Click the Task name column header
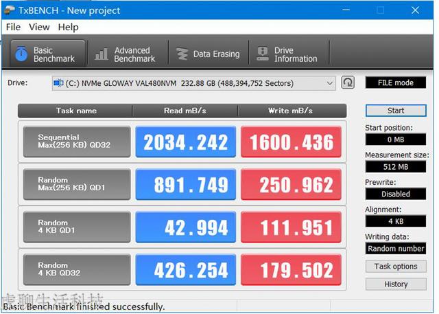The width and height of the screenshot is (439, 314). click(75, 111)
